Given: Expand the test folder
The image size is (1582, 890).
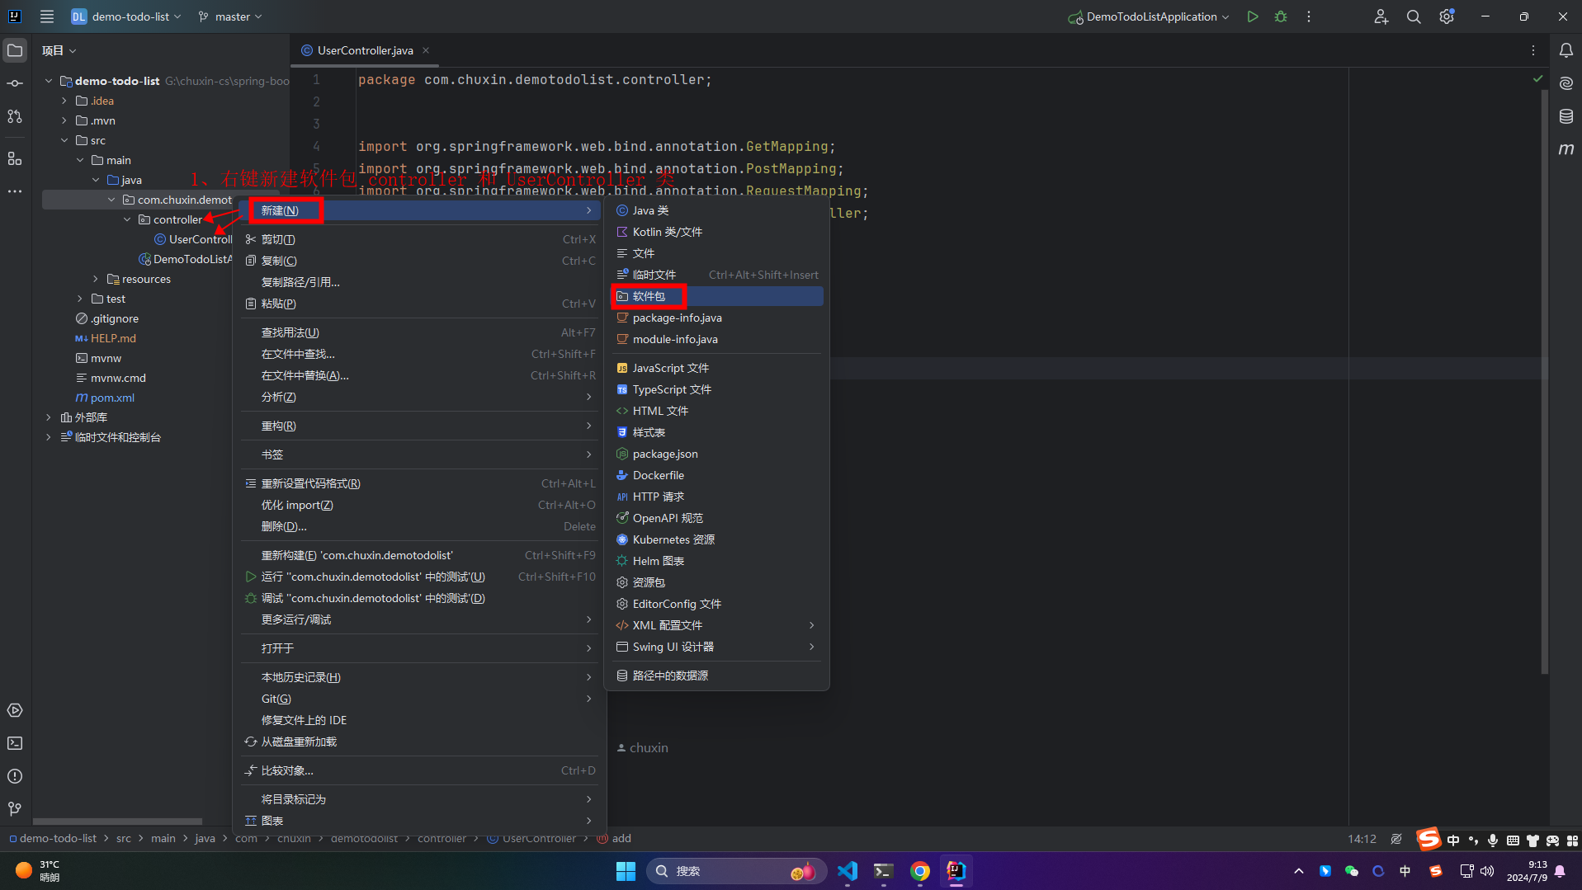Looking at the screenshot, I should [x=80, y=299].
